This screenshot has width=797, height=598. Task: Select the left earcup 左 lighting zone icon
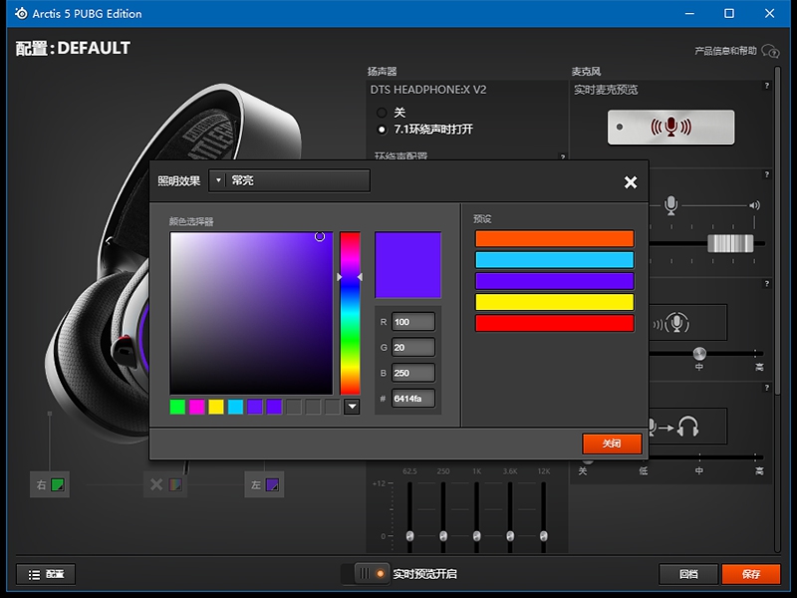[264, 484]
